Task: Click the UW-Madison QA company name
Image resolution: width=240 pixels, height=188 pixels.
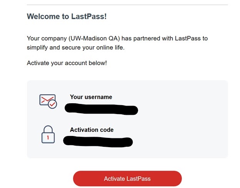Action: (94, 39)
